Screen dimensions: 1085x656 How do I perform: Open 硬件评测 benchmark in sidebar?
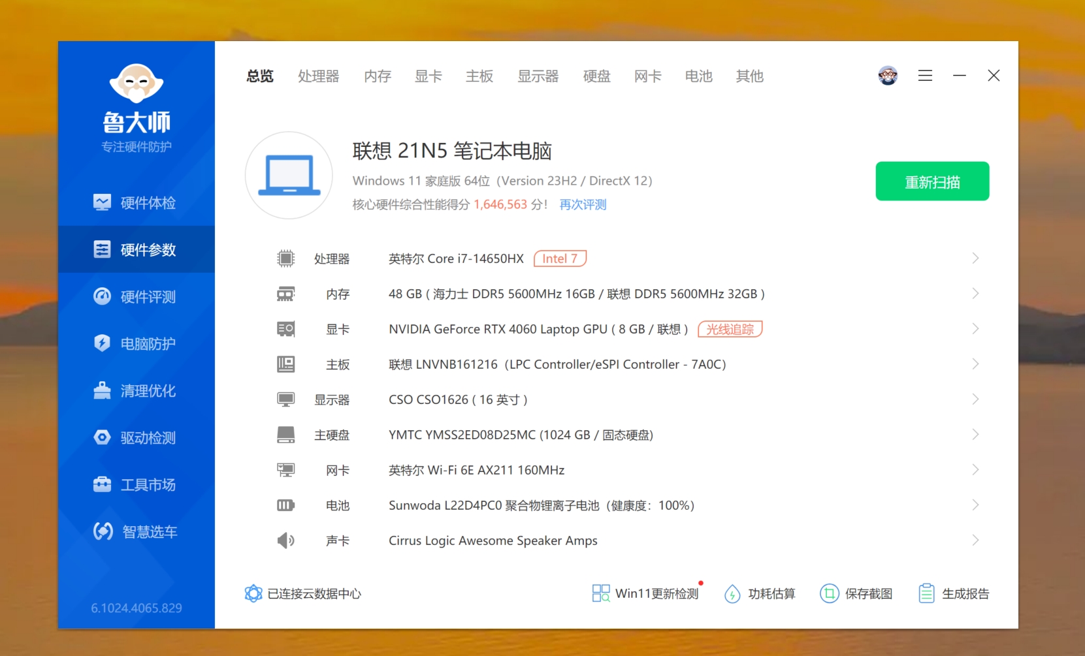(136, 297)
